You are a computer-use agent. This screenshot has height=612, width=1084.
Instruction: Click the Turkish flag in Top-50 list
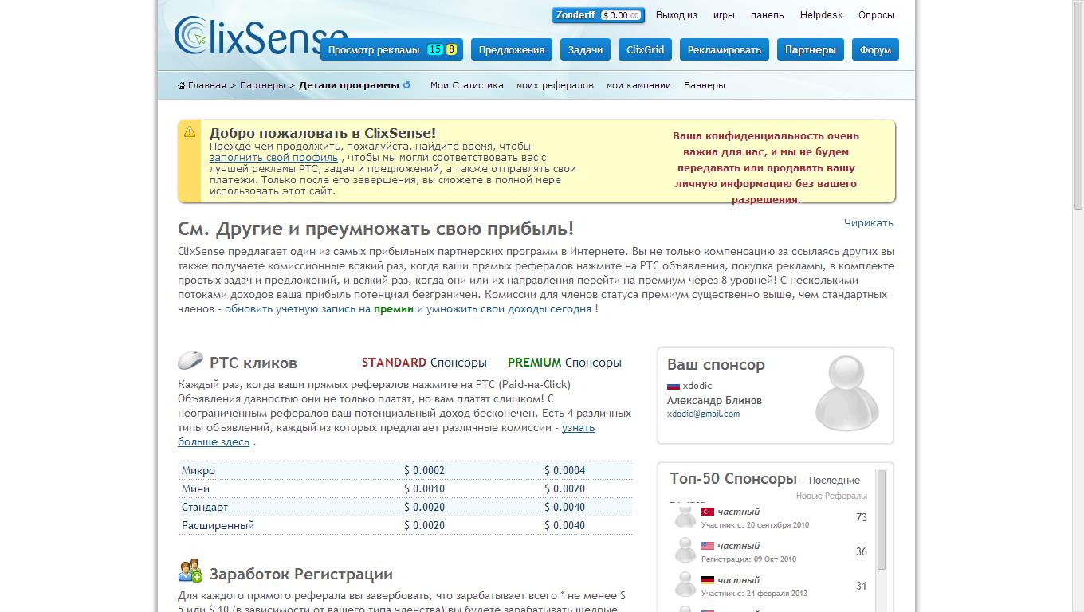708,512
